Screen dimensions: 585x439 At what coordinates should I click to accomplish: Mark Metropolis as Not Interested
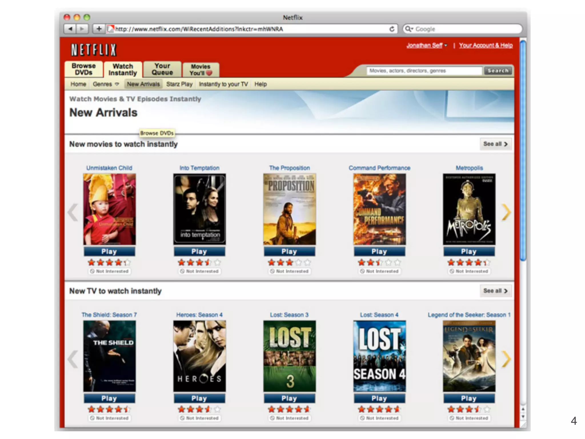[x=469, y=271]
